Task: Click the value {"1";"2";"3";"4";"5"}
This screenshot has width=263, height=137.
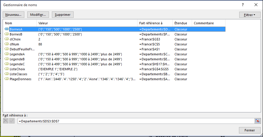Action: click(51, 74)
